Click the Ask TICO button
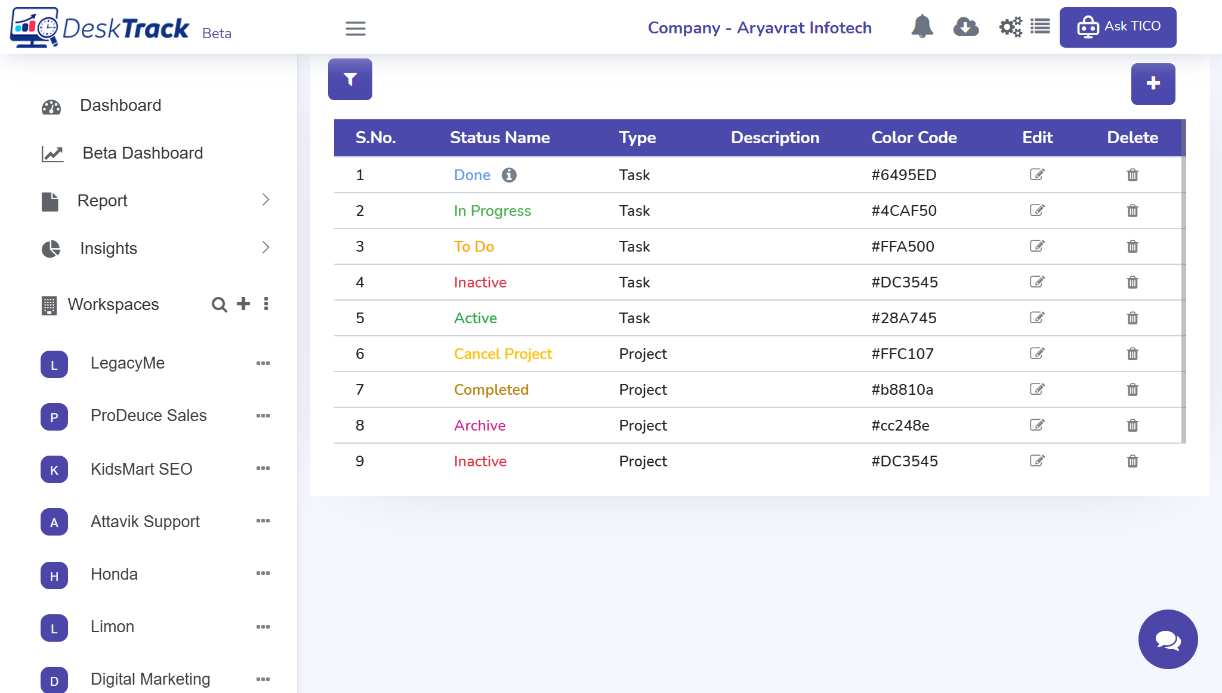The width and height of the screenshot is (1222, 693). (x=1118, y=27)
